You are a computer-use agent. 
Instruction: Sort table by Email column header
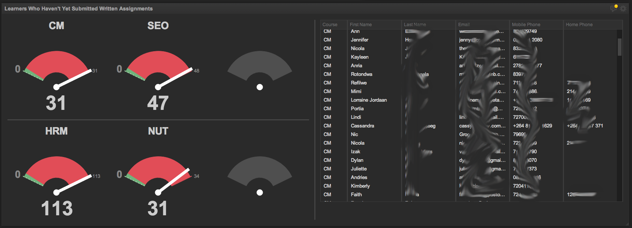[483, 25]
